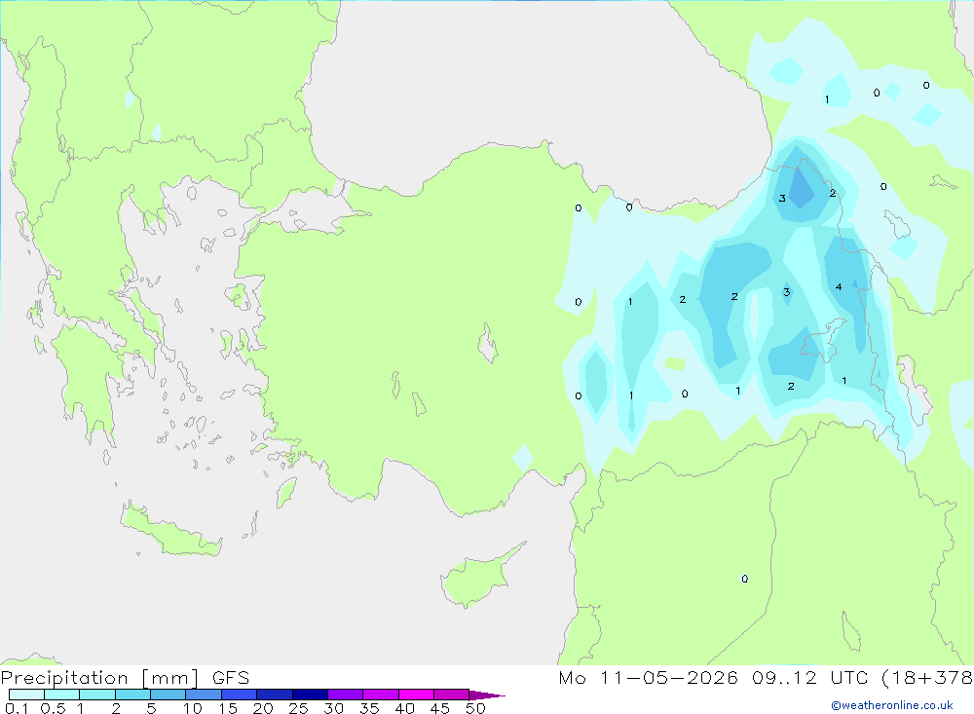The image size is (974, 714).
Task: Select the 0.5–1 mm legend swatch
Action: point(62,695)
